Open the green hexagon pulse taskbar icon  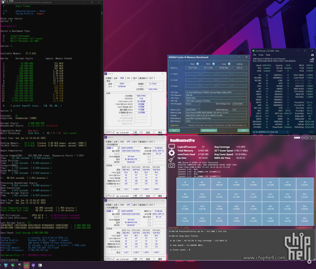[13, 265]
